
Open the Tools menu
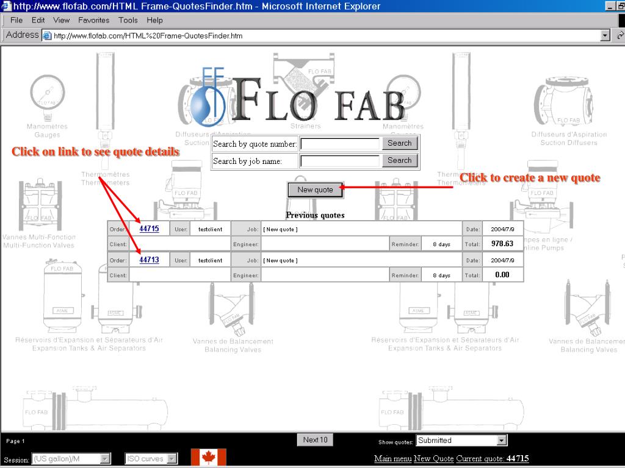128,20
